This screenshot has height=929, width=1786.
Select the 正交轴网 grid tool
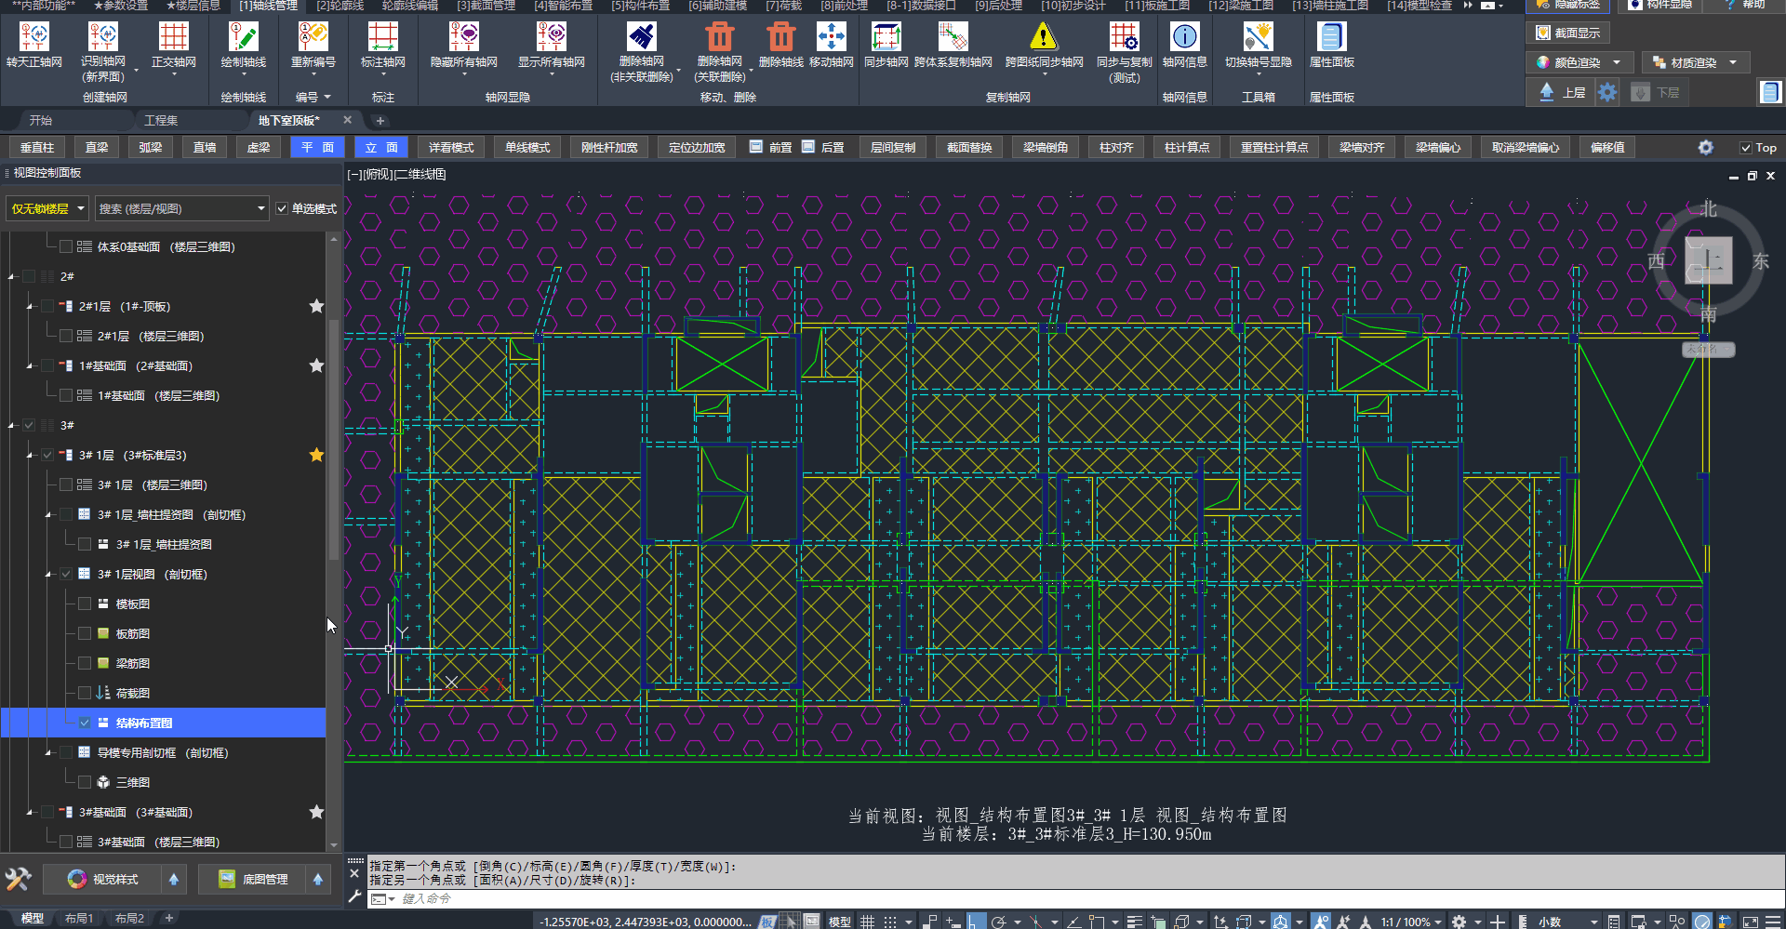click(173, 37)
